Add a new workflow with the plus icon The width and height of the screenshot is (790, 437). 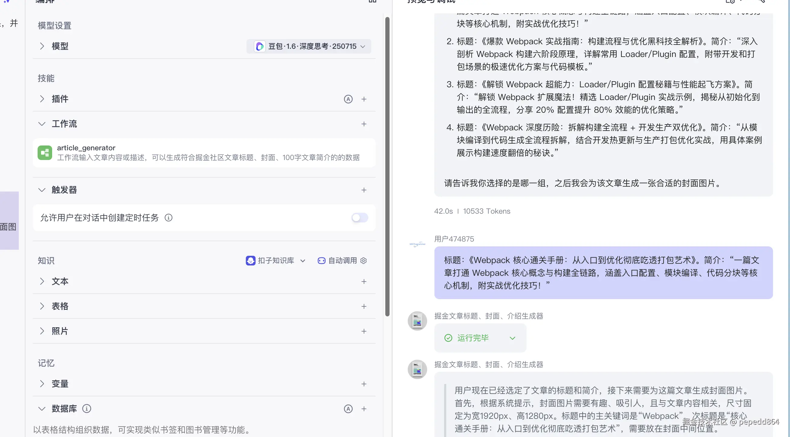[364, 124]
